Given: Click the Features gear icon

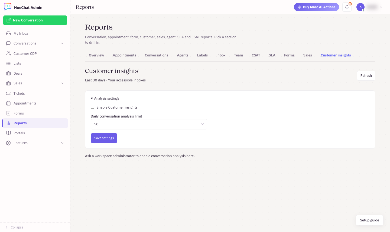Looking at the screenshot, I should tap(8, 143).
